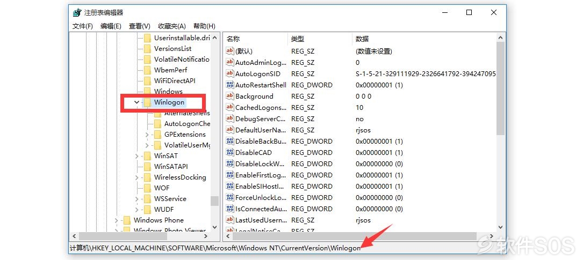Click the DisableBackBu... DWORD value icon
This screenshot has width=583, height=260.
[230, 142]
